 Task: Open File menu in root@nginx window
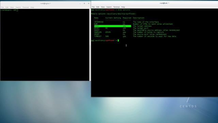[x=2, y=8]
